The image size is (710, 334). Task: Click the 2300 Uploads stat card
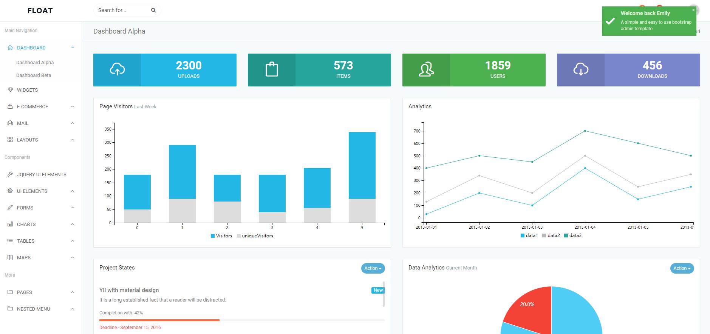pyautogui.click(x=165, y=70)
